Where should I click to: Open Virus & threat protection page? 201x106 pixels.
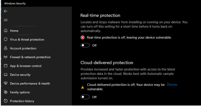[x=27, y=39]
